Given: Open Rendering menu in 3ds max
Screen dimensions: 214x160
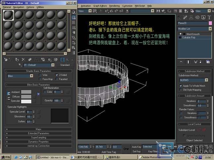Looking at the screenshot, I should (x=114, y=6).
